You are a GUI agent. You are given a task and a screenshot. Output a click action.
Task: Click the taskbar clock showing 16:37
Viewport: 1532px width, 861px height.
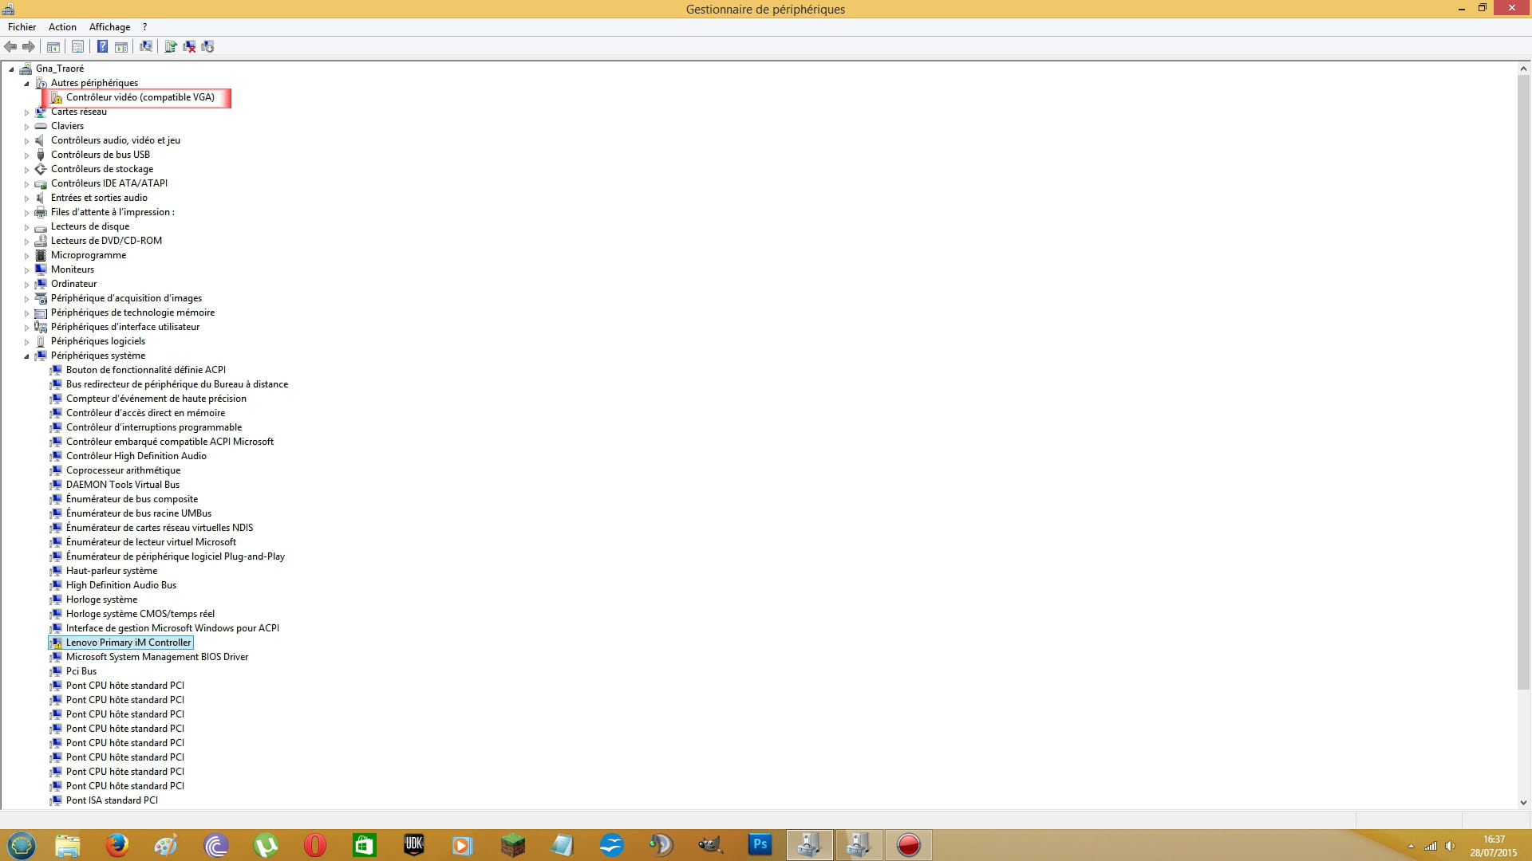[x=1494, y=839]
